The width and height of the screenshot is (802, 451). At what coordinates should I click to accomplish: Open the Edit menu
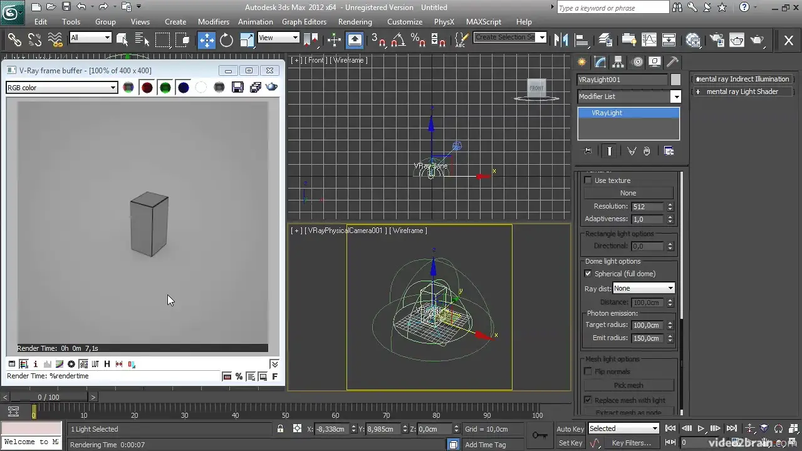pyautogui.click(x=41, y=22)
